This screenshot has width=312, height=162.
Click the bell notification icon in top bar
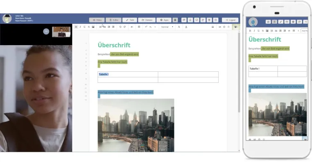(x=190, y=20)
